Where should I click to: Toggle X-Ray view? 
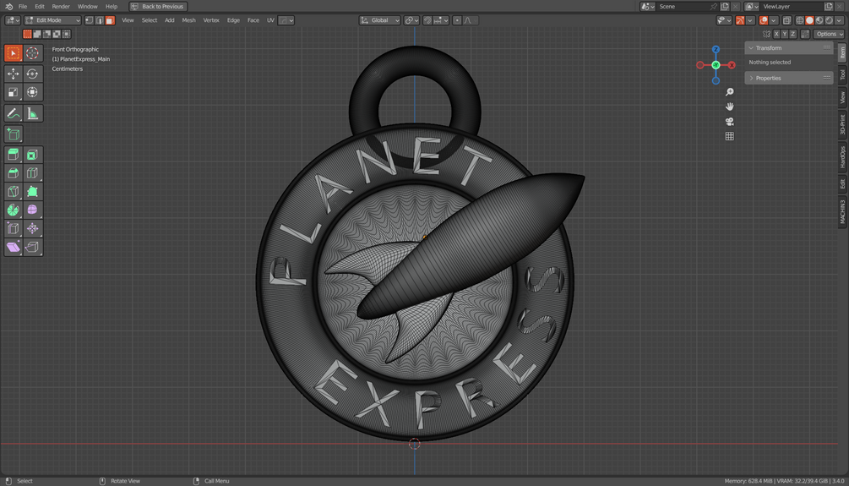pyautogui.click(x=786, y=20)
